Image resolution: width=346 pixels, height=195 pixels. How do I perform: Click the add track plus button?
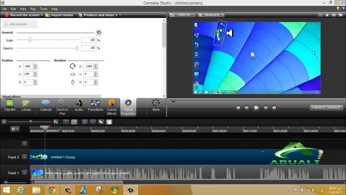click(x=24, y=144)
